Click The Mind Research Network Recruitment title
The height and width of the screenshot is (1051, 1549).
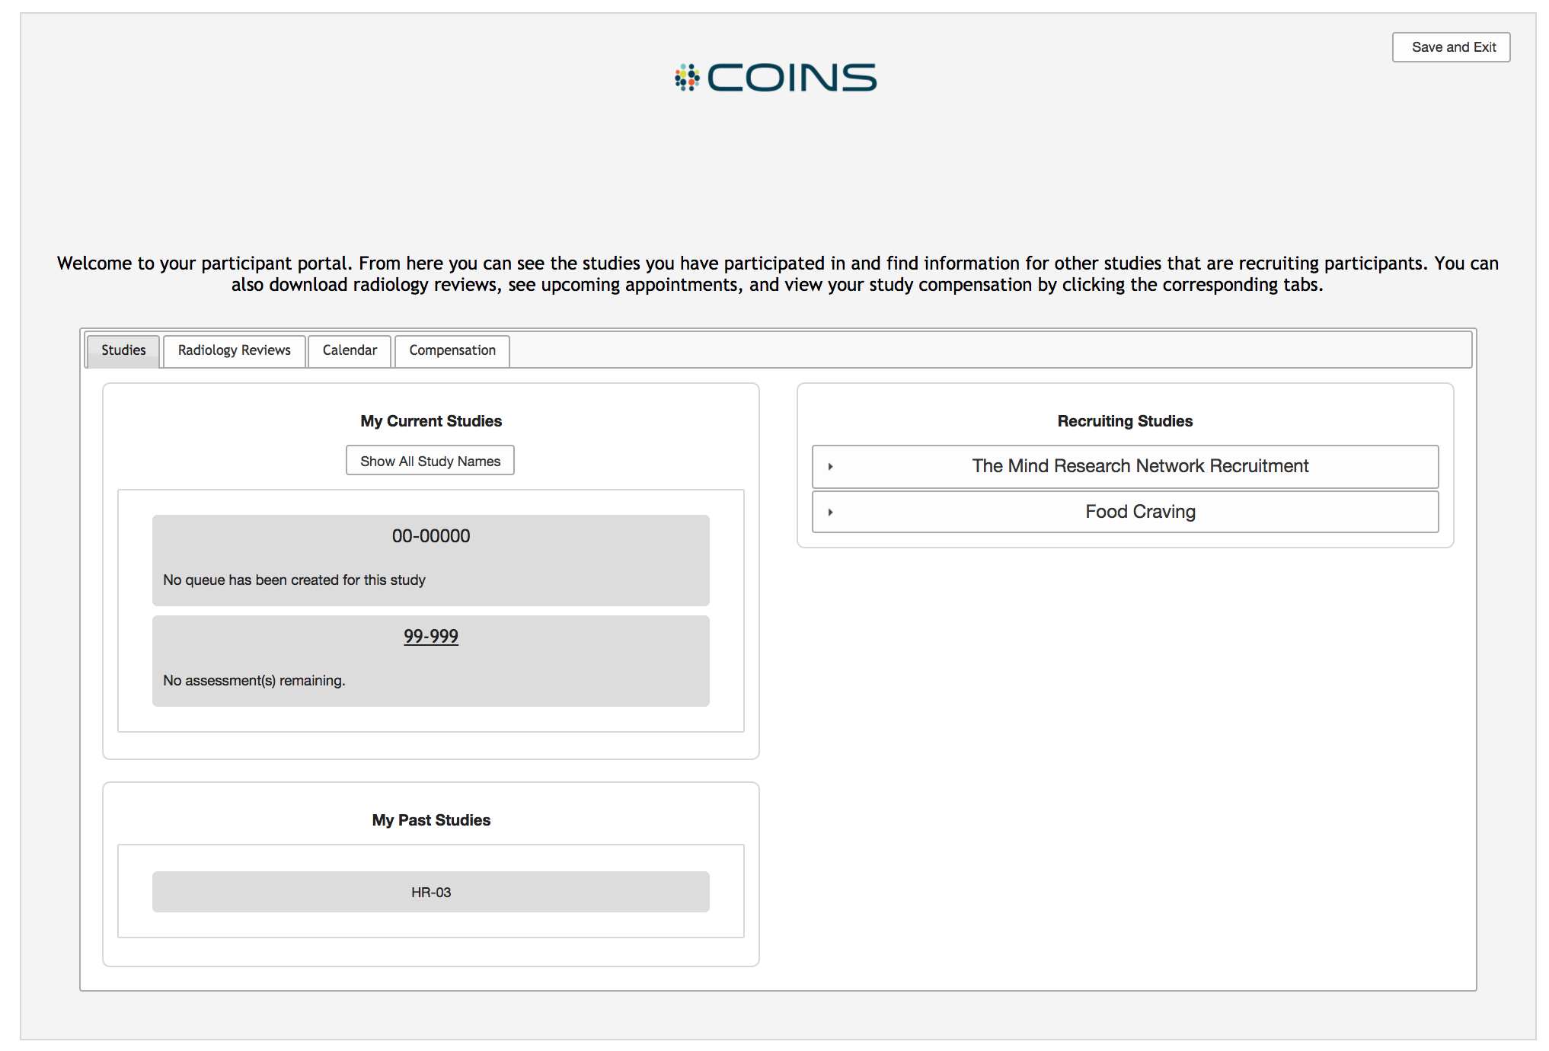[1140, 466]
